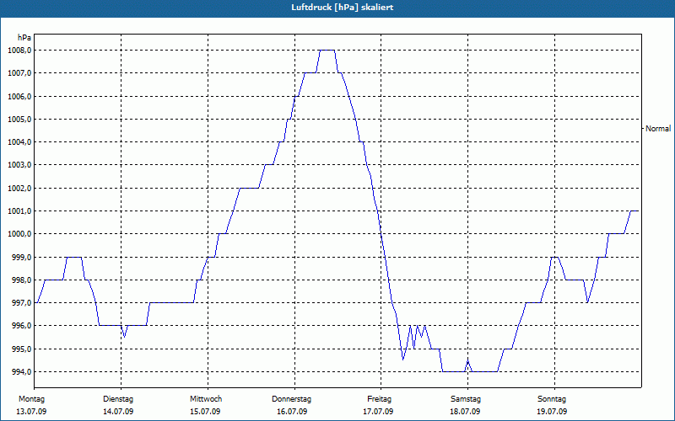Viewport: 675px width, 421px height.
Task: Select the 'Sonntag' day label
Action: [552, 399]
